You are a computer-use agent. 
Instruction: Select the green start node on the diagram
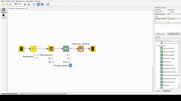tap(21, 49)
